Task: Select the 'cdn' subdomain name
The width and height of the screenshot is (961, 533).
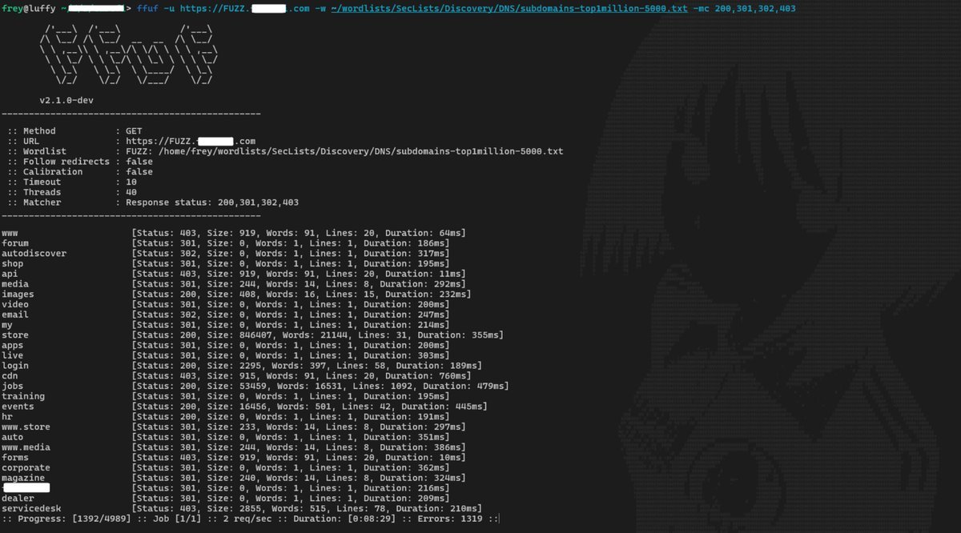Action: click(10, 376)
